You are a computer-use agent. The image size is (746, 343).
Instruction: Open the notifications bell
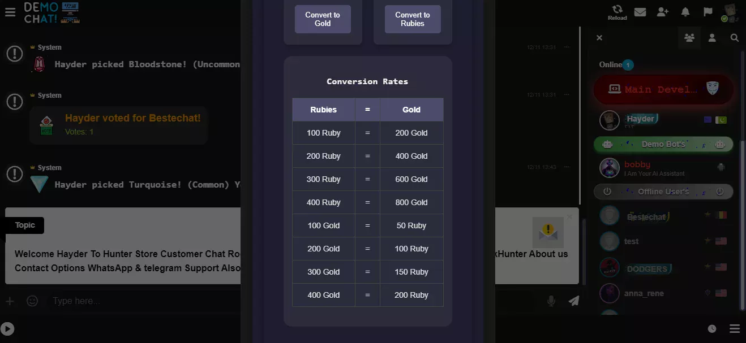coord(685,12)
